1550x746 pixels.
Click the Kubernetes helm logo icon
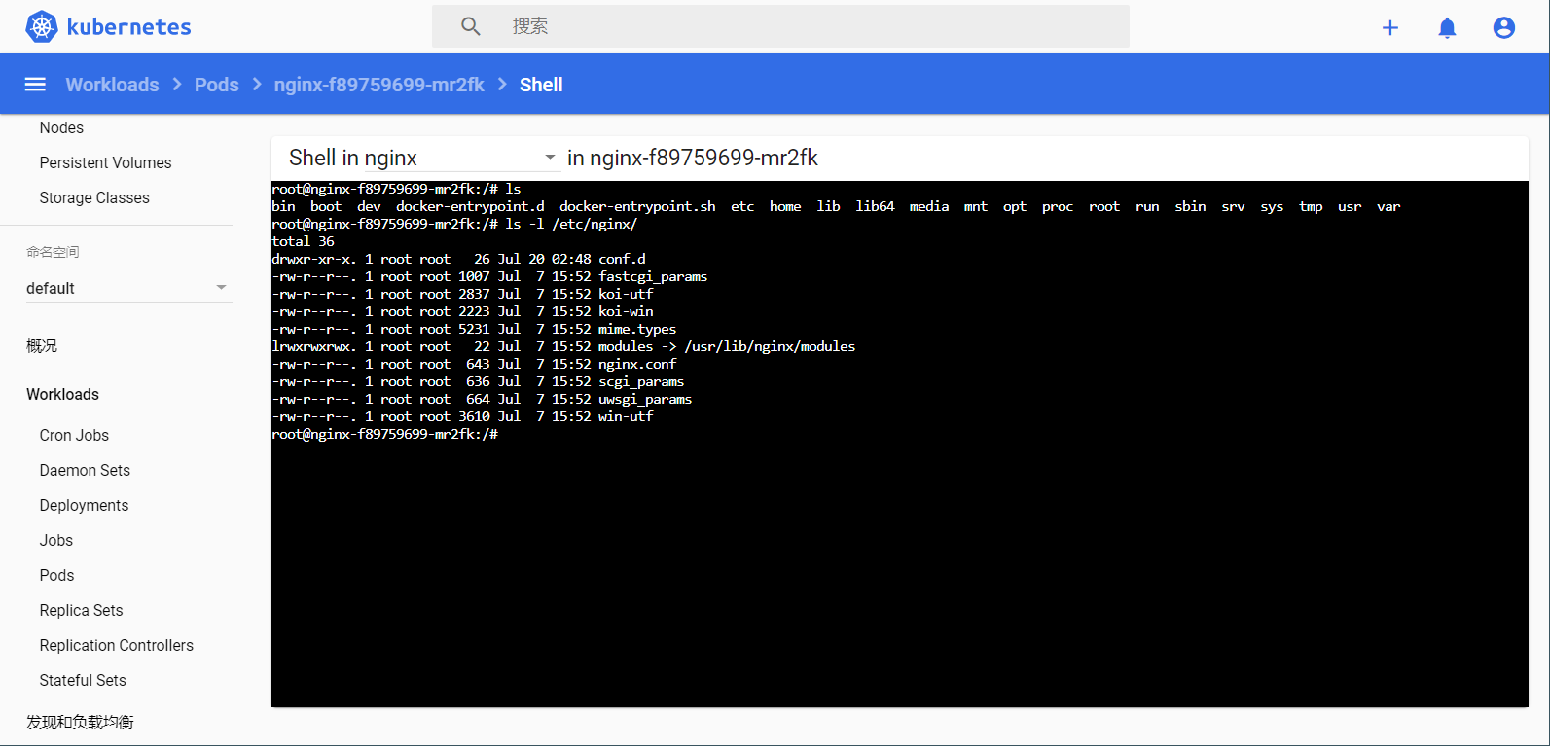[42, 26]
